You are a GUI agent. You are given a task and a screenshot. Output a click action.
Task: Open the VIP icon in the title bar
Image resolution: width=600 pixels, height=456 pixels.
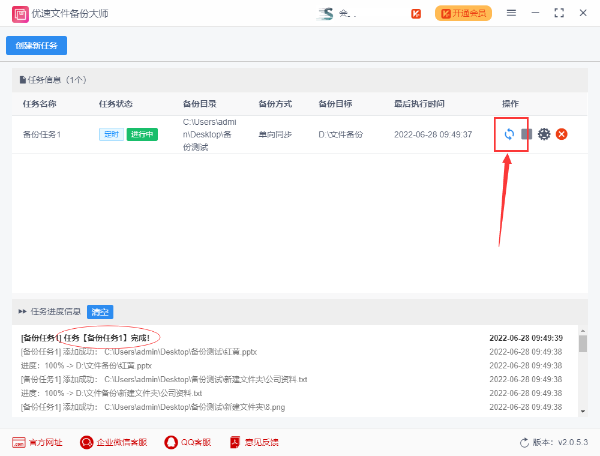[x=416, y=13]
